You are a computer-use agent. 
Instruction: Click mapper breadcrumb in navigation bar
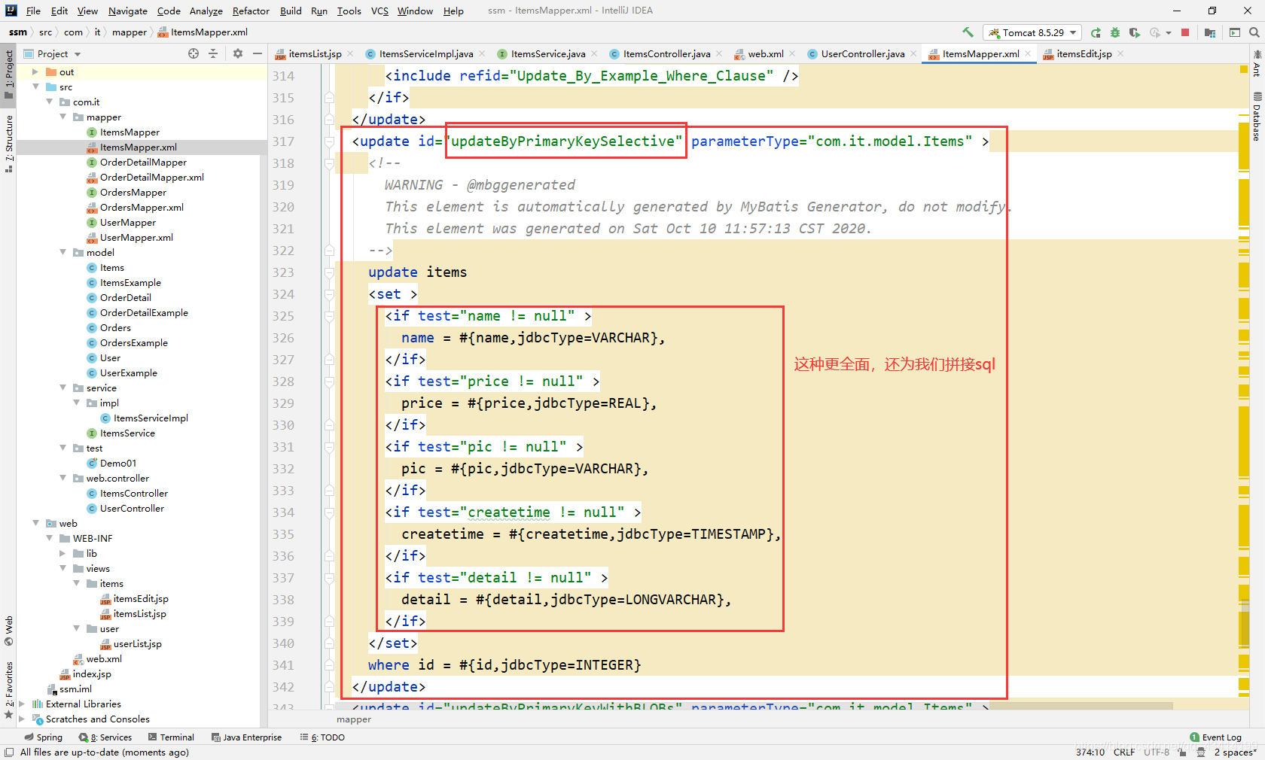130,32
